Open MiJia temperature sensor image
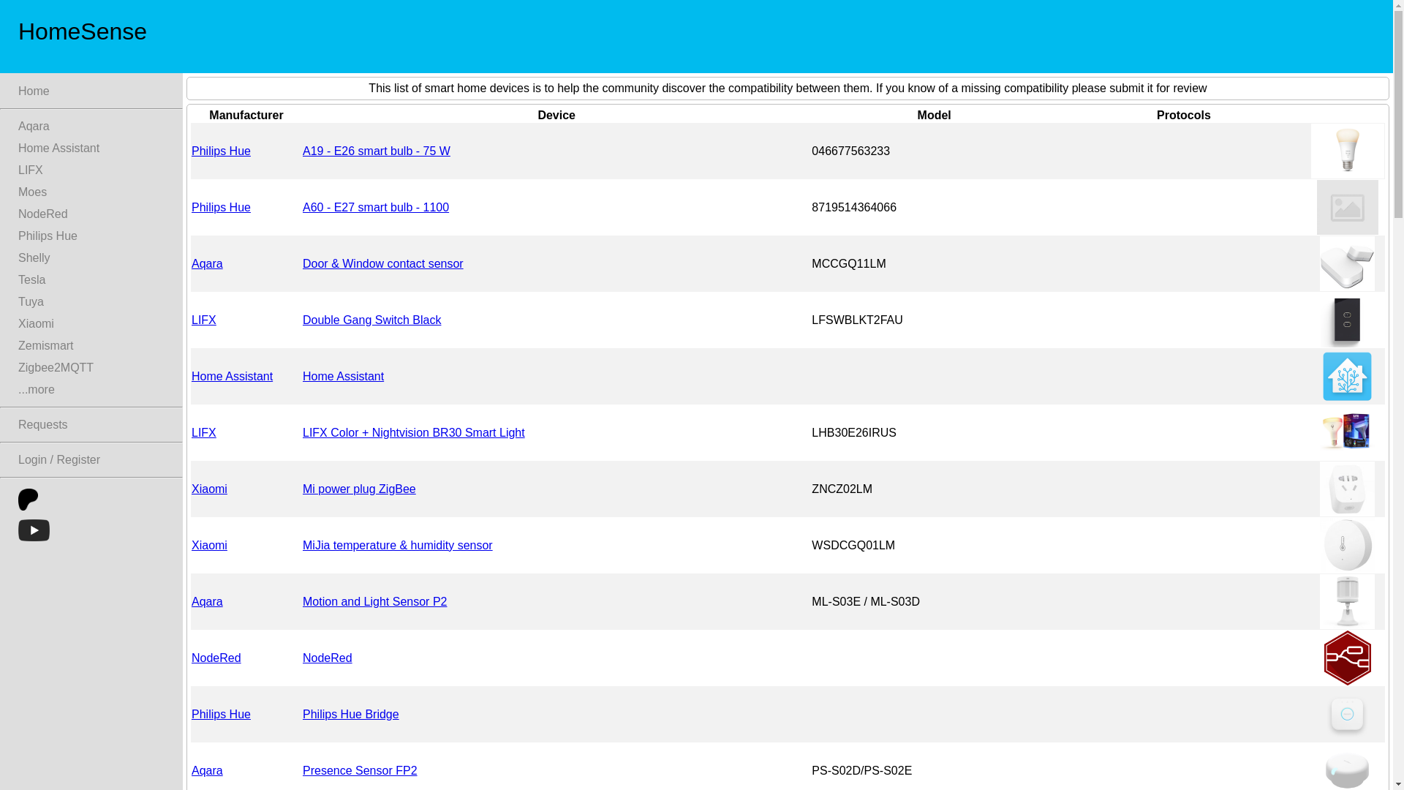The height and width of the screenshot is (790, 1404). (1347, 546)
